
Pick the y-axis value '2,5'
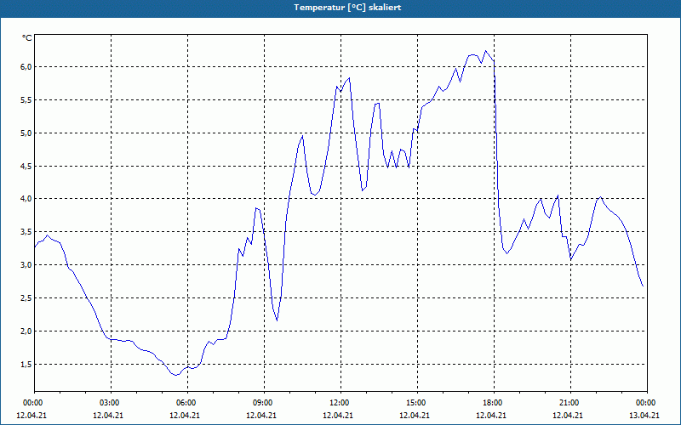pyautogui.click(x=26, y=298)
